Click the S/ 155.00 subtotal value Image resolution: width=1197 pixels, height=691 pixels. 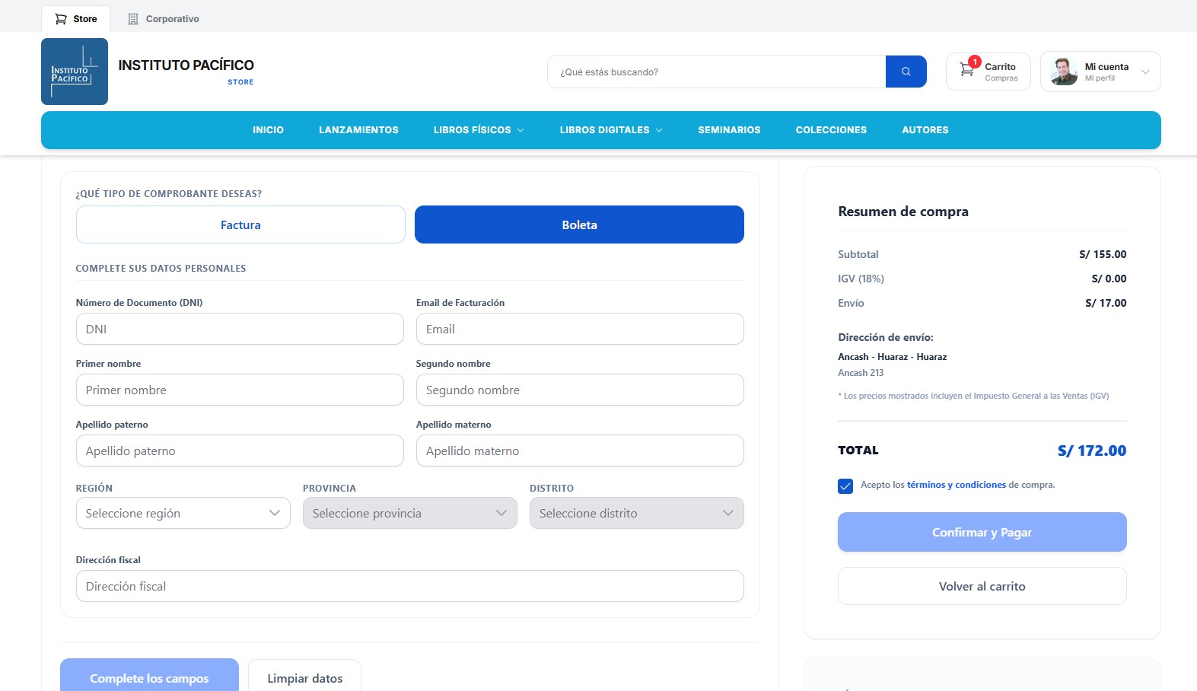point(1103,254)
